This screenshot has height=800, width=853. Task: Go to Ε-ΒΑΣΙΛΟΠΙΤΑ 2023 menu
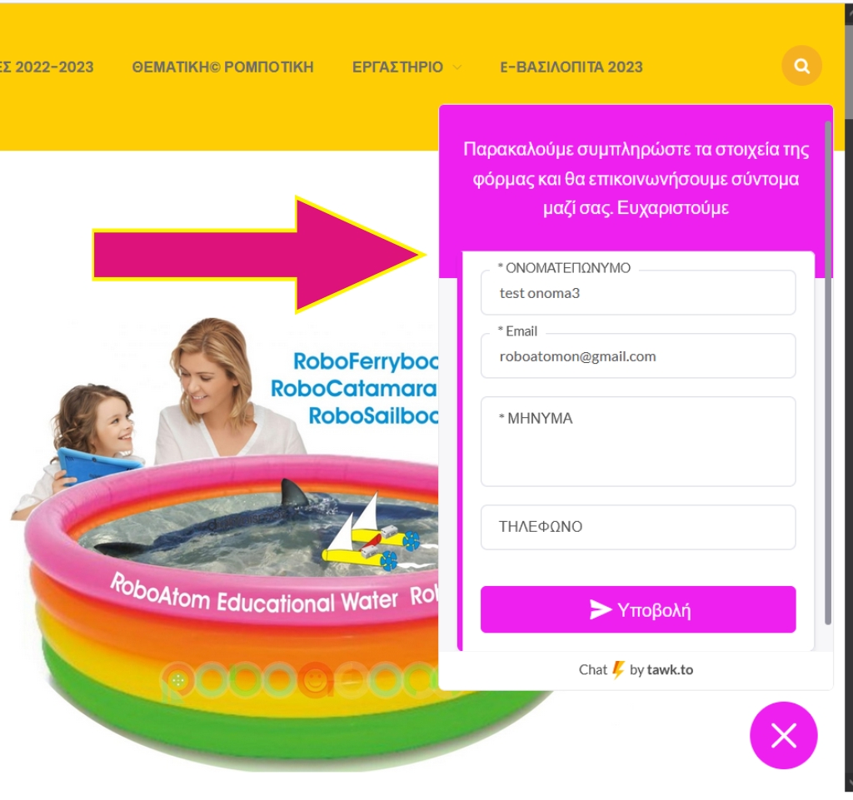tap(571, 67)
